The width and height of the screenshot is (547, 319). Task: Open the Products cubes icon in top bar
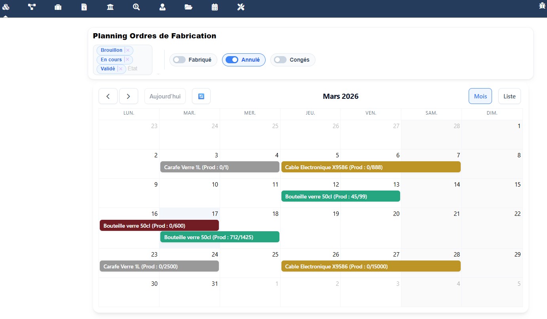(x=6, y=7)
